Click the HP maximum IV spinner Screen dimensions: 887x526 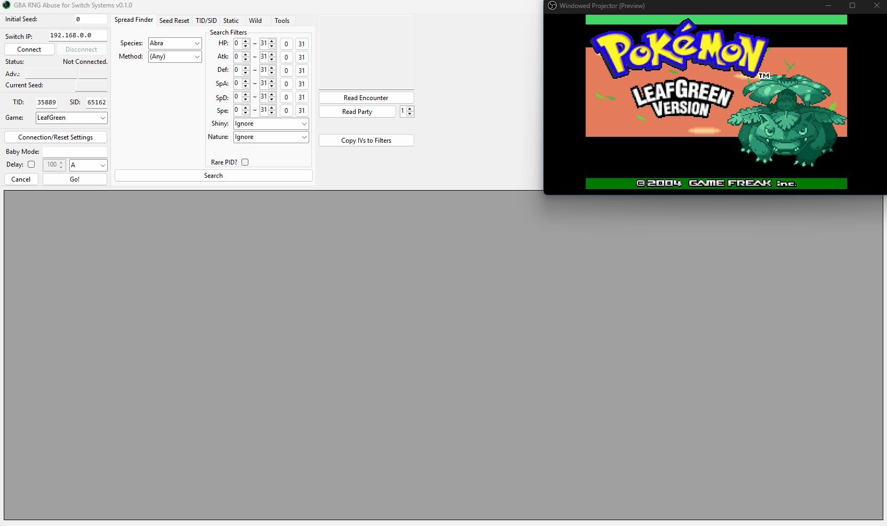click(x=268, y=44)
